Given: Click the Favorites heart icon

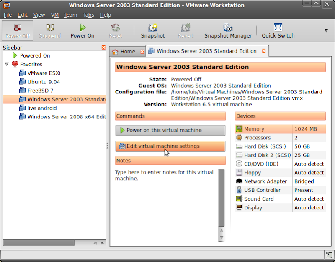Looking at the screenshot, I should click(15, 64).
